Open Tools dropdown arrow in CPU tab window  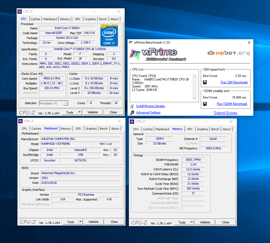[x=80, y=112]
